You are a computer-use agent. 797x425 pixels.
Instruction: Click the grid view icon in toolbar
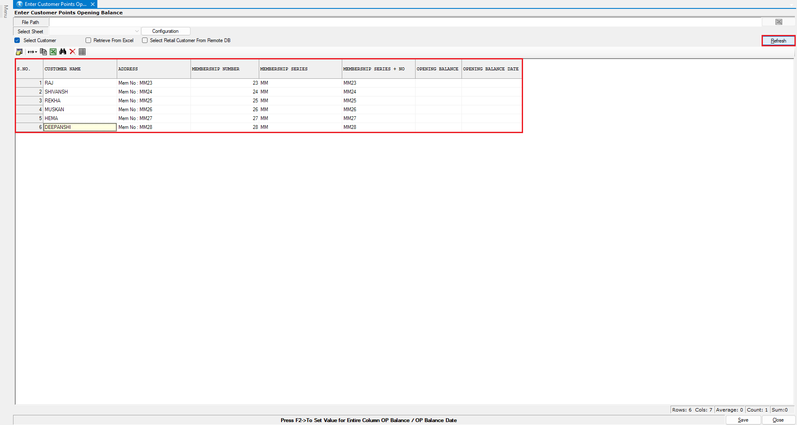pyautogui.click(x=82, y=52)
